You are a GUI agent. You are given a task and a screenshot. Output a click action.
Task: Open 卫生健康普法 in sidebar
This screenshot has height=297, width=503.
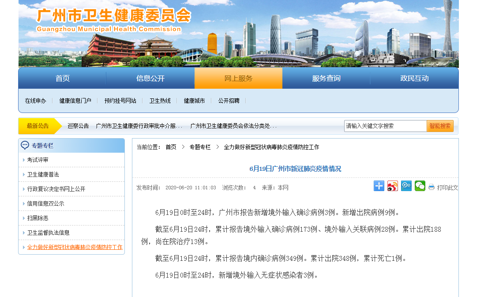(x=43, y=174)
